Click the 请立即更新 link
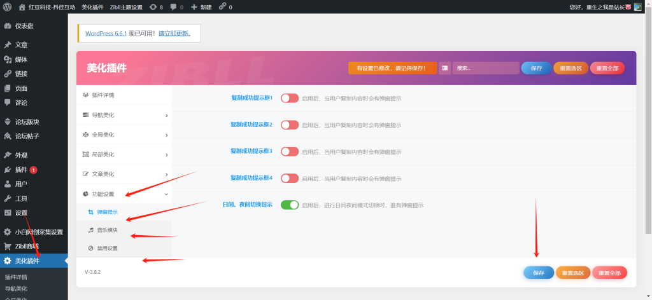 click(173, 34)
